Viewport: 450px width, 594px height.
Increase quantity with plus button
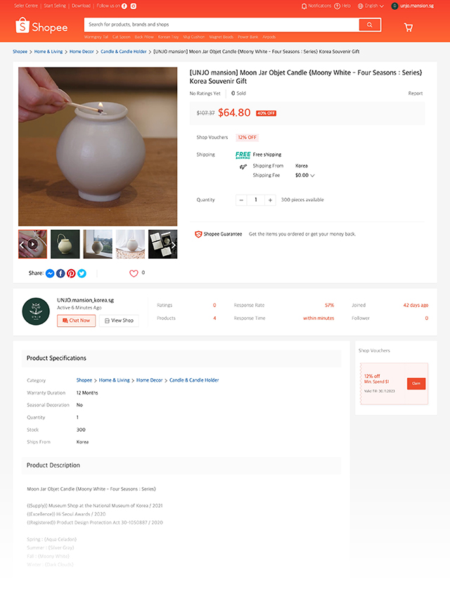tap(271, 200)
